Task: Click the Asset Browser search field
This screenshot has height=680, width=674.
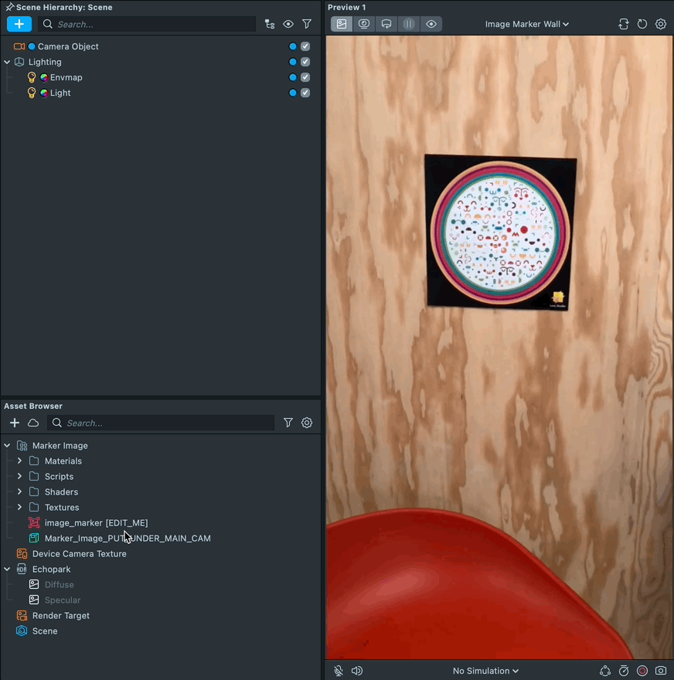Action: [x=166, y=423]
